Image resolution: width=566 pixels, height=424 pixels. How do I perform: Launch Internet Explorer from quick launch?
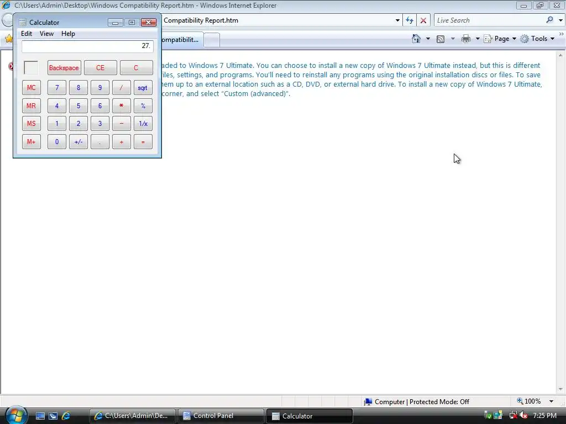66,416
